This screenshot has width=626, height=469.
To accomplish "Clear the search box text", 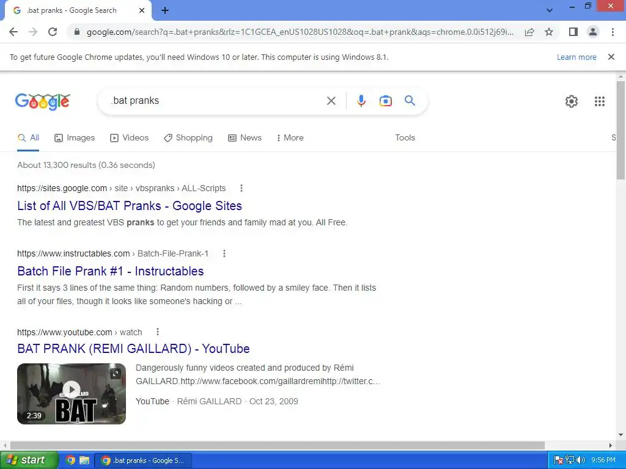I will pyautogui.click(x=331, y=101).
